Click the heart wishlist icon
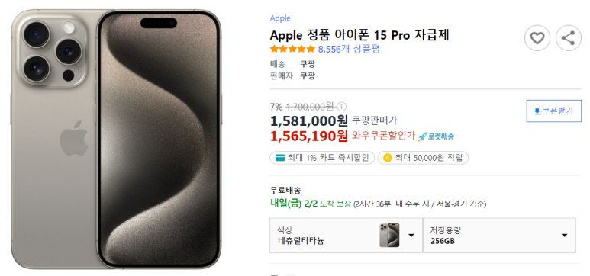This screenshot has height=276, width=590. [x=537, y=38]
